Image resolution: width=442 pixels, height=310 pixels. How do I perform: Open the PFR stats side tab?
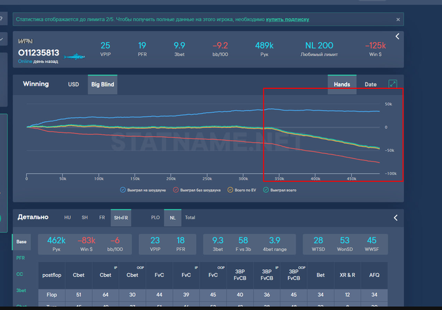click(x=20, y=258)
